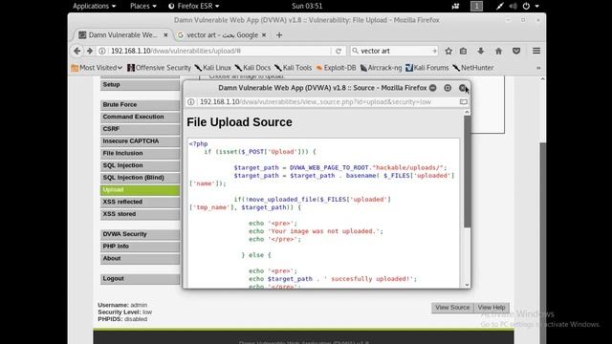Open the Brute Force page
Viewport: 612px width, 344px height.
click(140, 104)
